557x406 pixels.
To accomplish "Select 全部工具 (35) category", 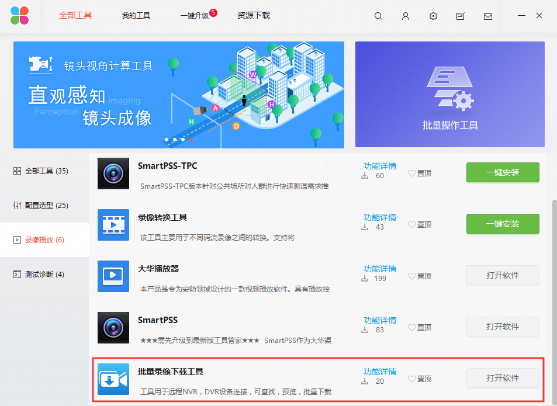I will [44, 171].
